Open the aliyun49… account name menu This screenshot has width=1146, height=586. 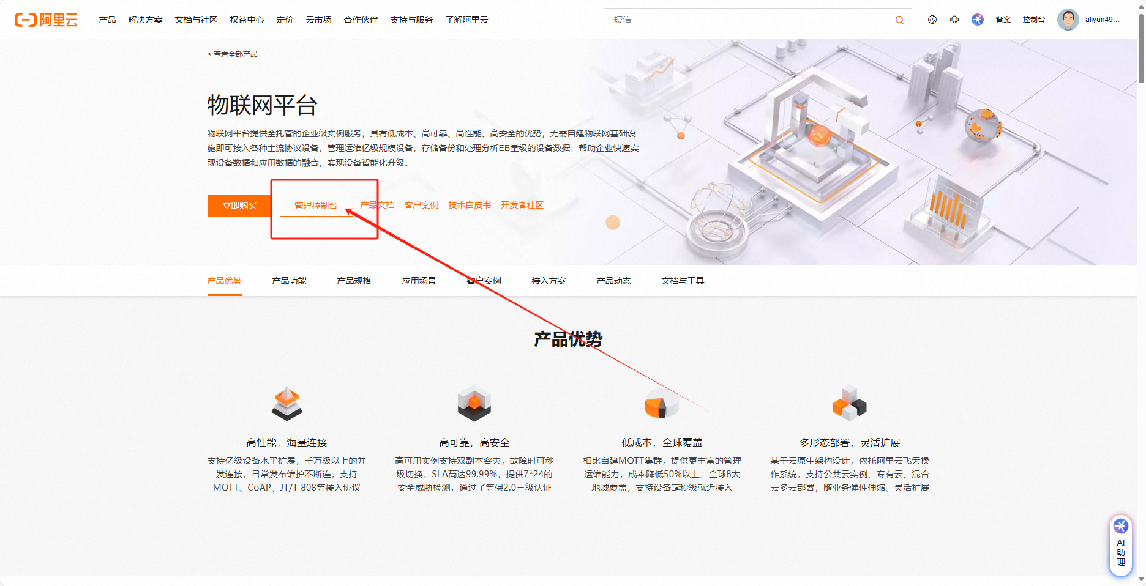1103,20
